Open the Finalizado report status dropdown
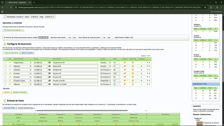 (x=43, y=37)
